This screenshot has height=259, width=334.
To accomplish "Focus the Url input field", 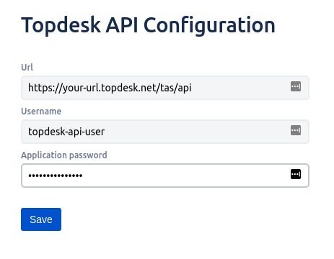I will coord(165,88).
